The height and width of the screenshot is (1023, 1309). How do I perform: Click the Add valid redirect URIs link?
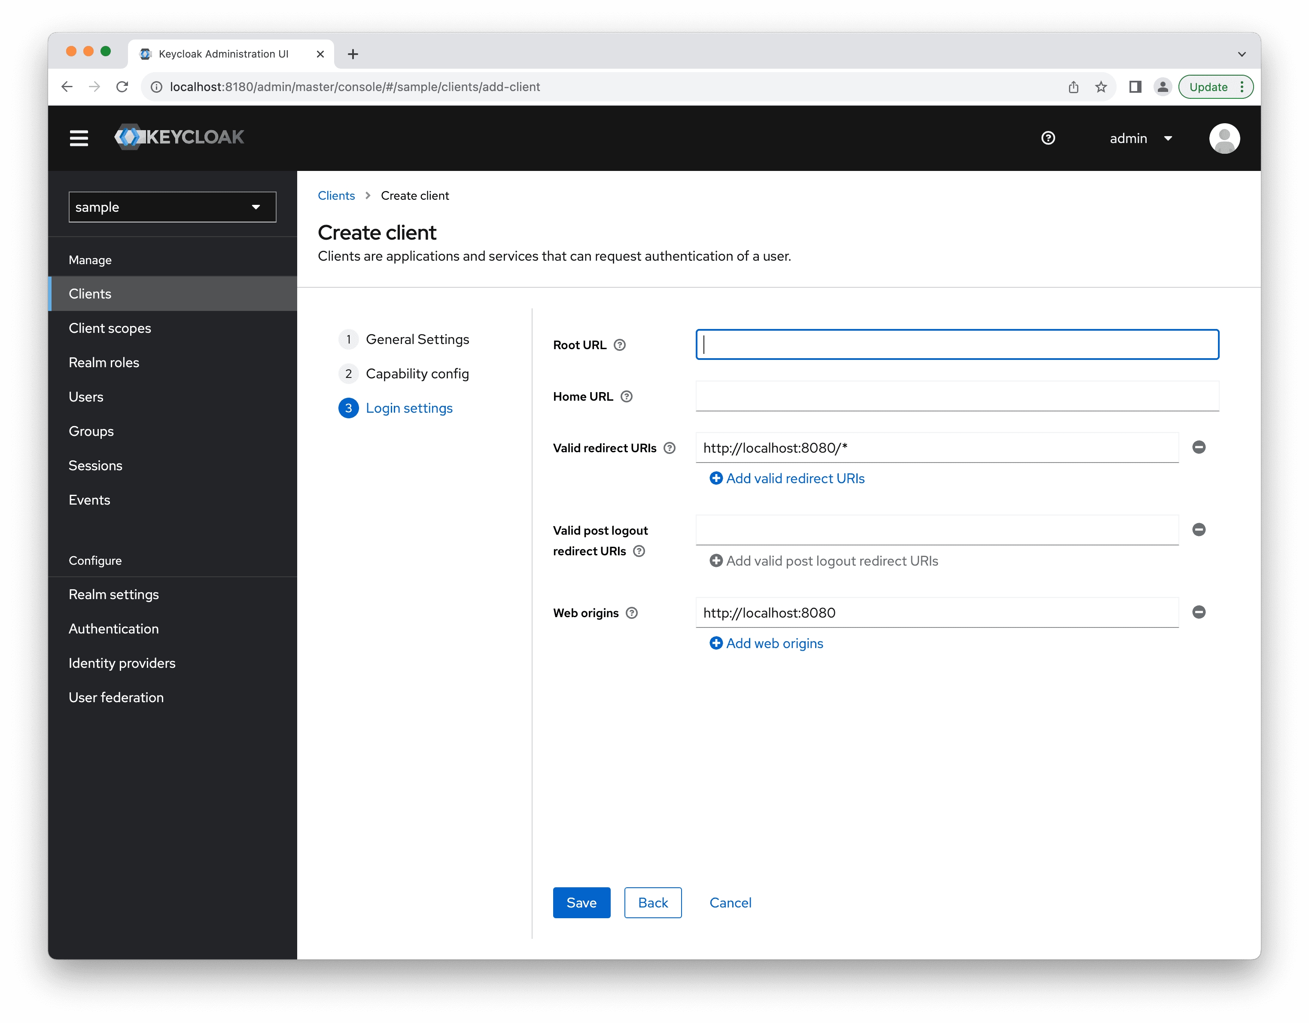pyautogui.click(x=787, y=478)
